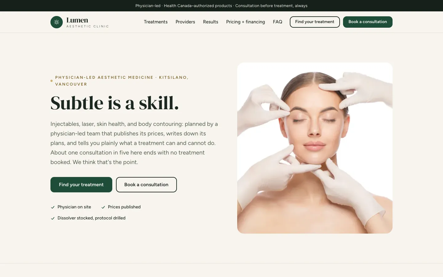
Task: Click Book a consultation in the header
Action: click(x=368, y=22)
